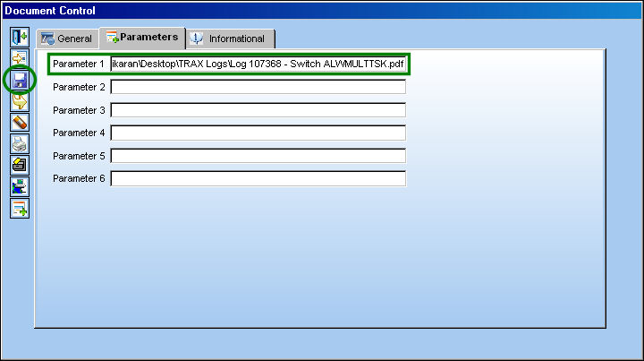Click the exit door icon in the sidebar
The width and height of the screenshot is (644, 361).
point(20,37)
